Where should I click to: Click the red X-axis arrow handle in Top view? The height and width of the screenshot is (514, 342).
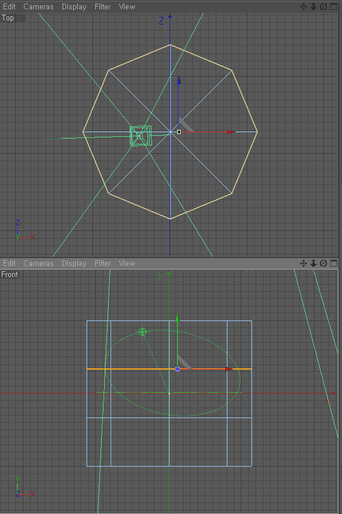click(x=230, y=132)
